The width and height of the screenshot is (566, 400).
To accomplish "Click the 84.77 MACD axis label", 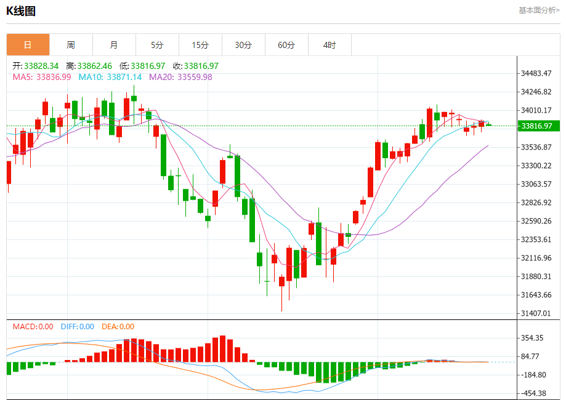I will point(530,356).
